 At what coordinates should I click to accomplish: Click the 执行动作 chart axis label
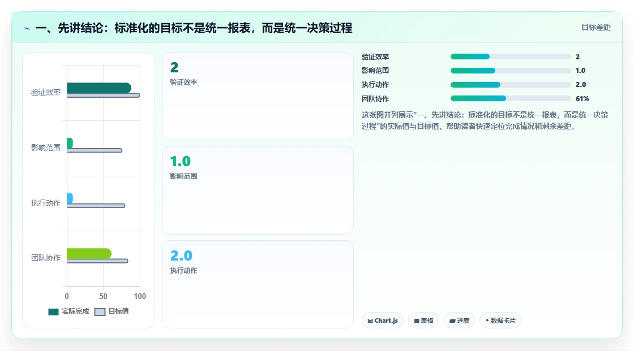pyautogui.click(x=46, y=203)
